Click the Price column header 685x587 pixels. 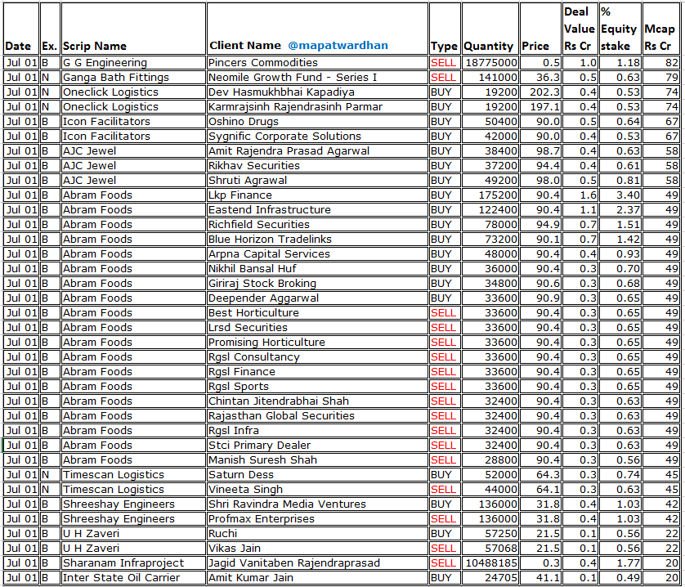[x=540, y=29]
